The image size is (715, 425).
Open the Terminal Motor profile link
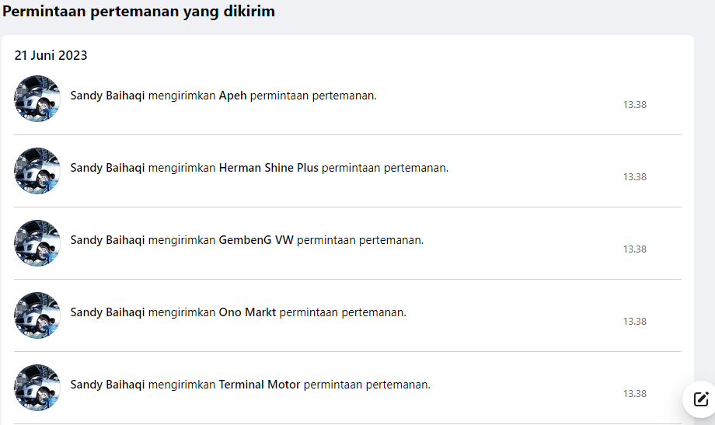pyautogui.click(x=259, y=385)
